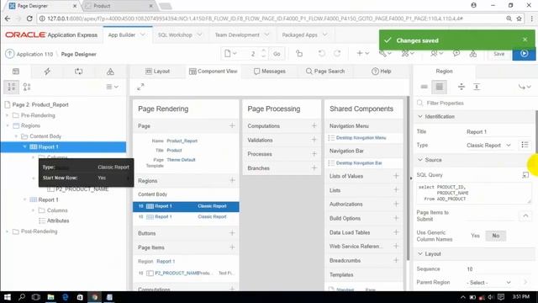Viewport: 538px width, 303px height.
Task: Redo the last change
Action: point(337,54)
